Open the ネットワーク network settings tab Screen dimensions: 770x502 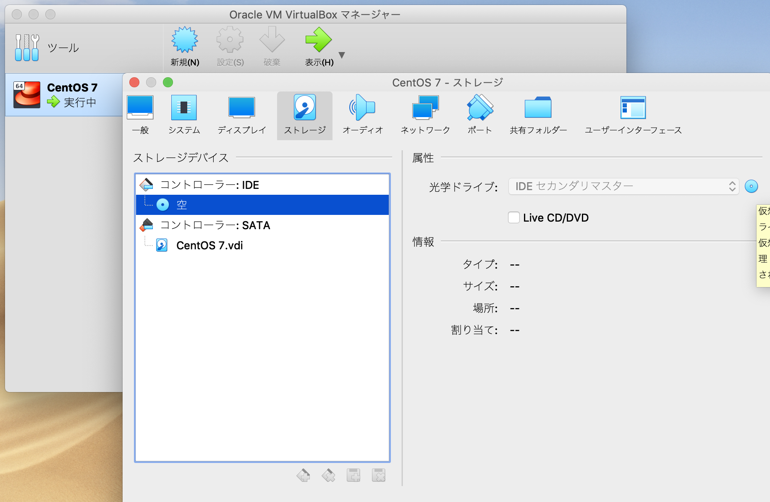pos(425,115)
